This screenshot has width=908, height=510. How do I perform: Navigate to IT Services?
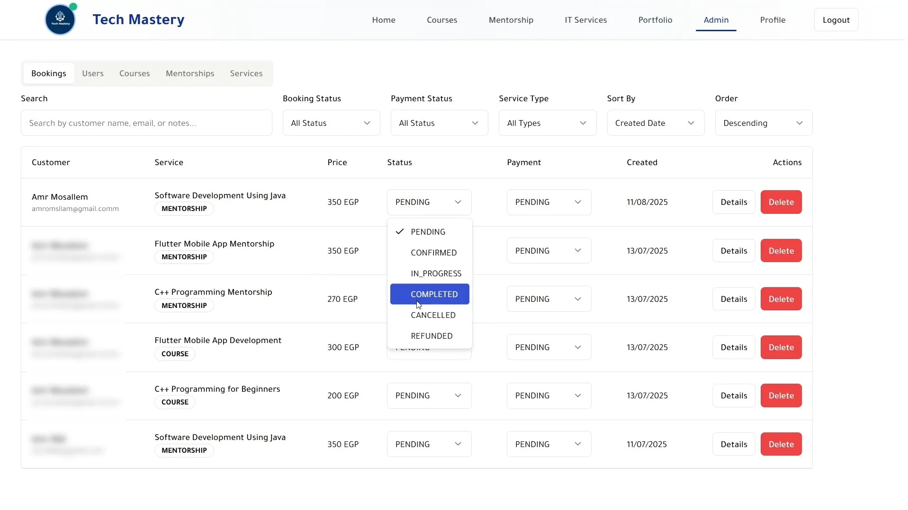click(x=585, y=20)
